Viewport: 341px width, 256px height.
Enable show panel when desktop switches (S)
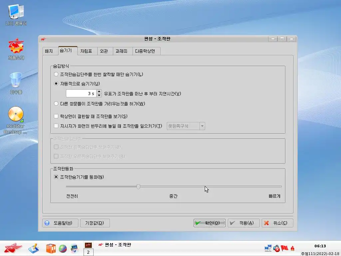tap(56, 116)
